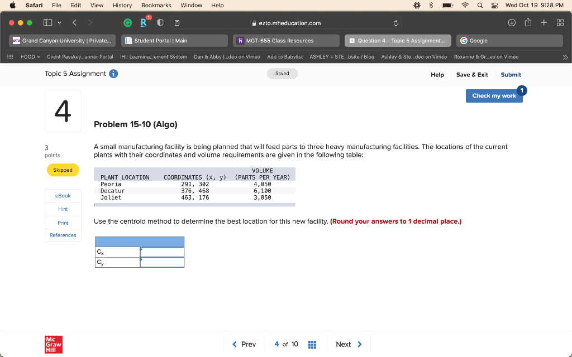Go to next question with Next
The image size is (572, 357).
coord(349,344)
